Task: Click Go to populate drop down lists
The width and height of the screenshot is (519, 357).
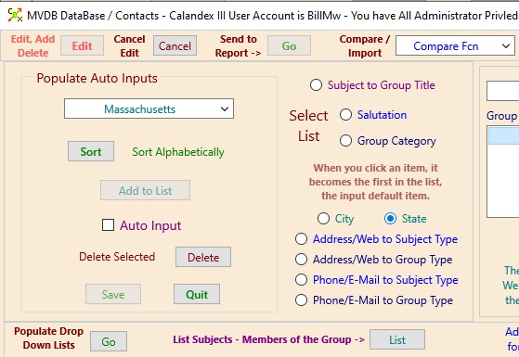Action: [109, 341]
